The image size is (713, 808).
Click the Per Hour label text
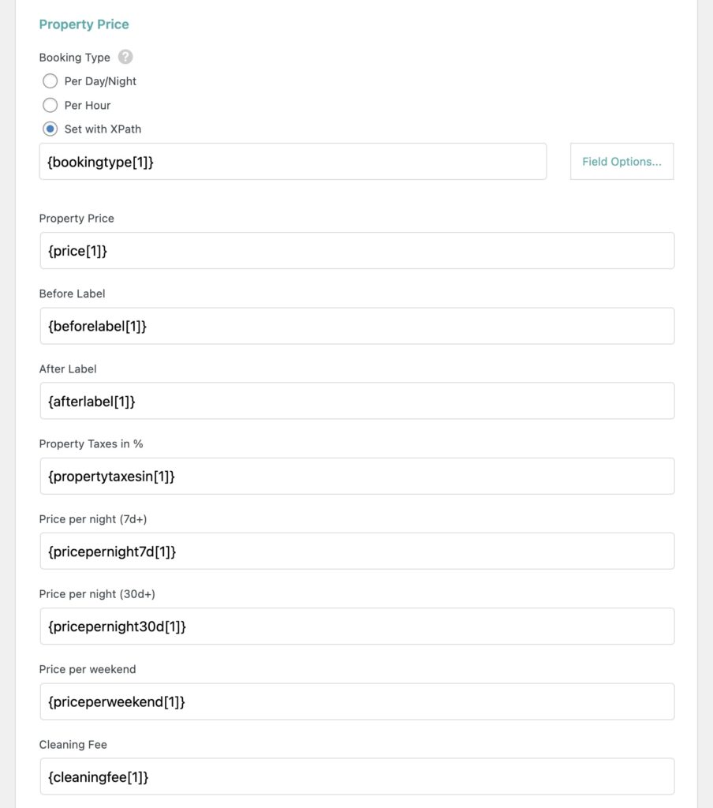pyautogui.click(x=88, y=105)
